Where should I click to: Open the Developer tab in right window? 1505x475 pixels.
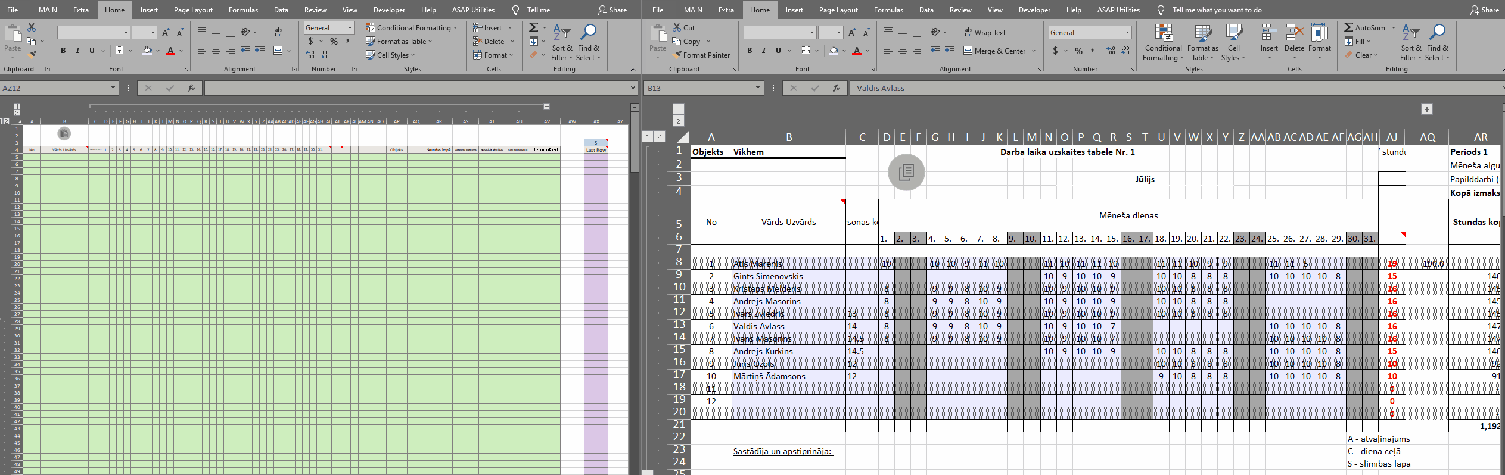1034,10
